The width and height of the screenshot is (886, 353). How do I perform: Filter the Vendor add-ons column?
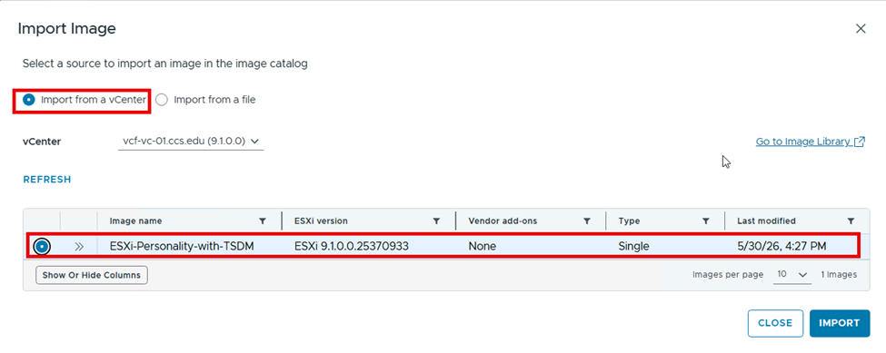click(x=586, y=221)
